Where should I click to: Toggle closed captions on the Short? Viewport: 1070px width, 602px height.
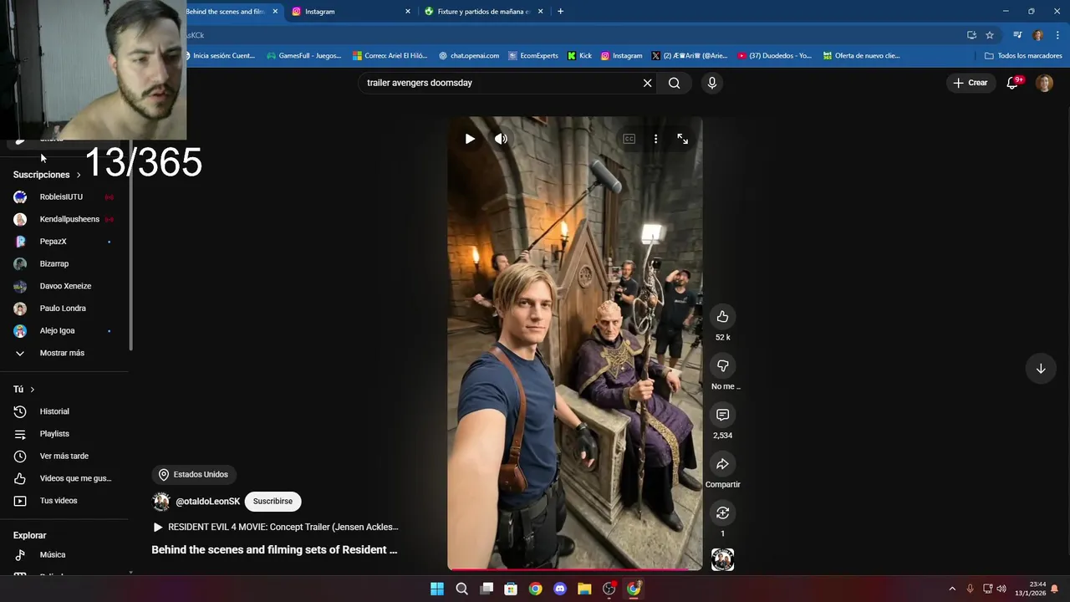(x=629, y=139)
